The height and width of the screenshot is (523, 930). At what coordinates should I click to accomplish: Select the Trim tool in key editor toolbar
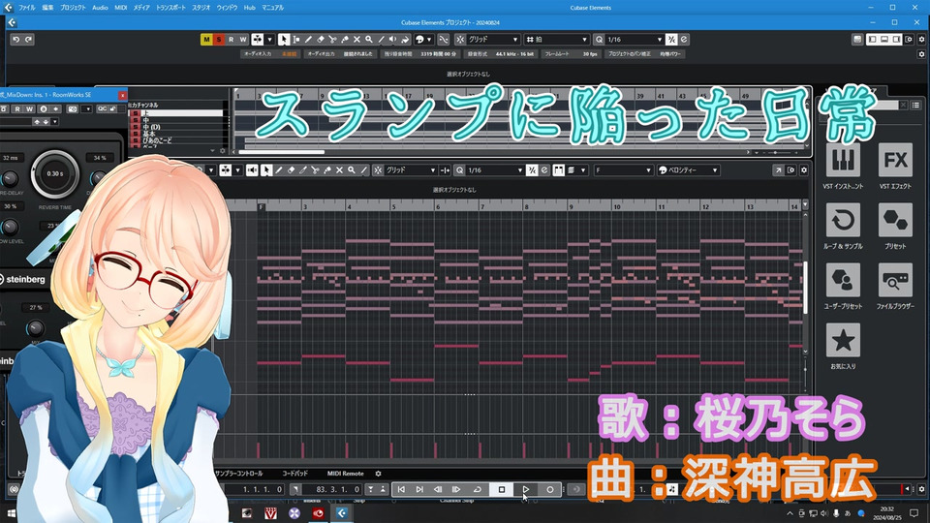coord(303,170)
